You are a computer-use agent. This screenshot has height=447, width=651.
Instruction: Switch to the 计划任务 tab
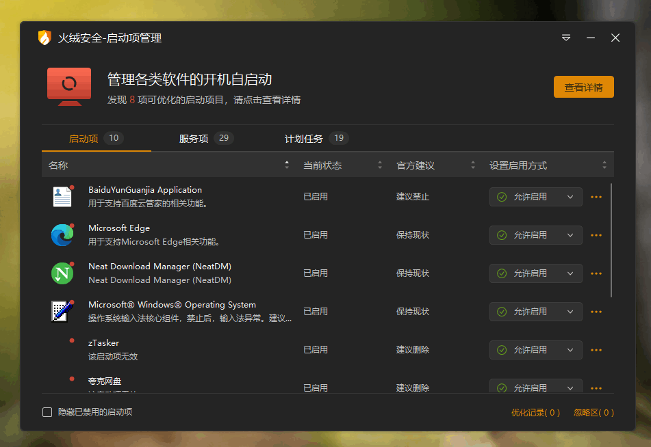(x=304, y=139)
